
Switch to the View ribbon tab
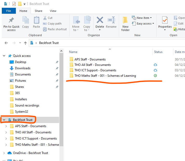point(53,11)
